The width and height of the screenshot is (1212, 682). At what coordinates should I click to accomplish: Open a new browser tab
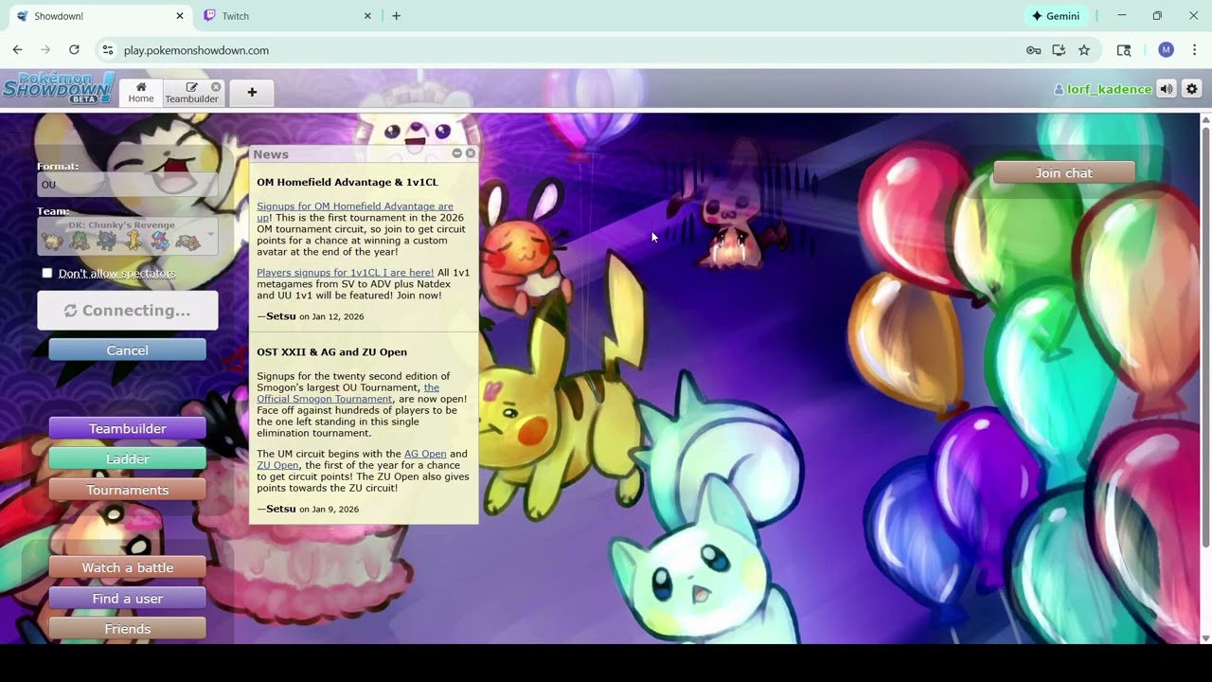pos(396,16)
